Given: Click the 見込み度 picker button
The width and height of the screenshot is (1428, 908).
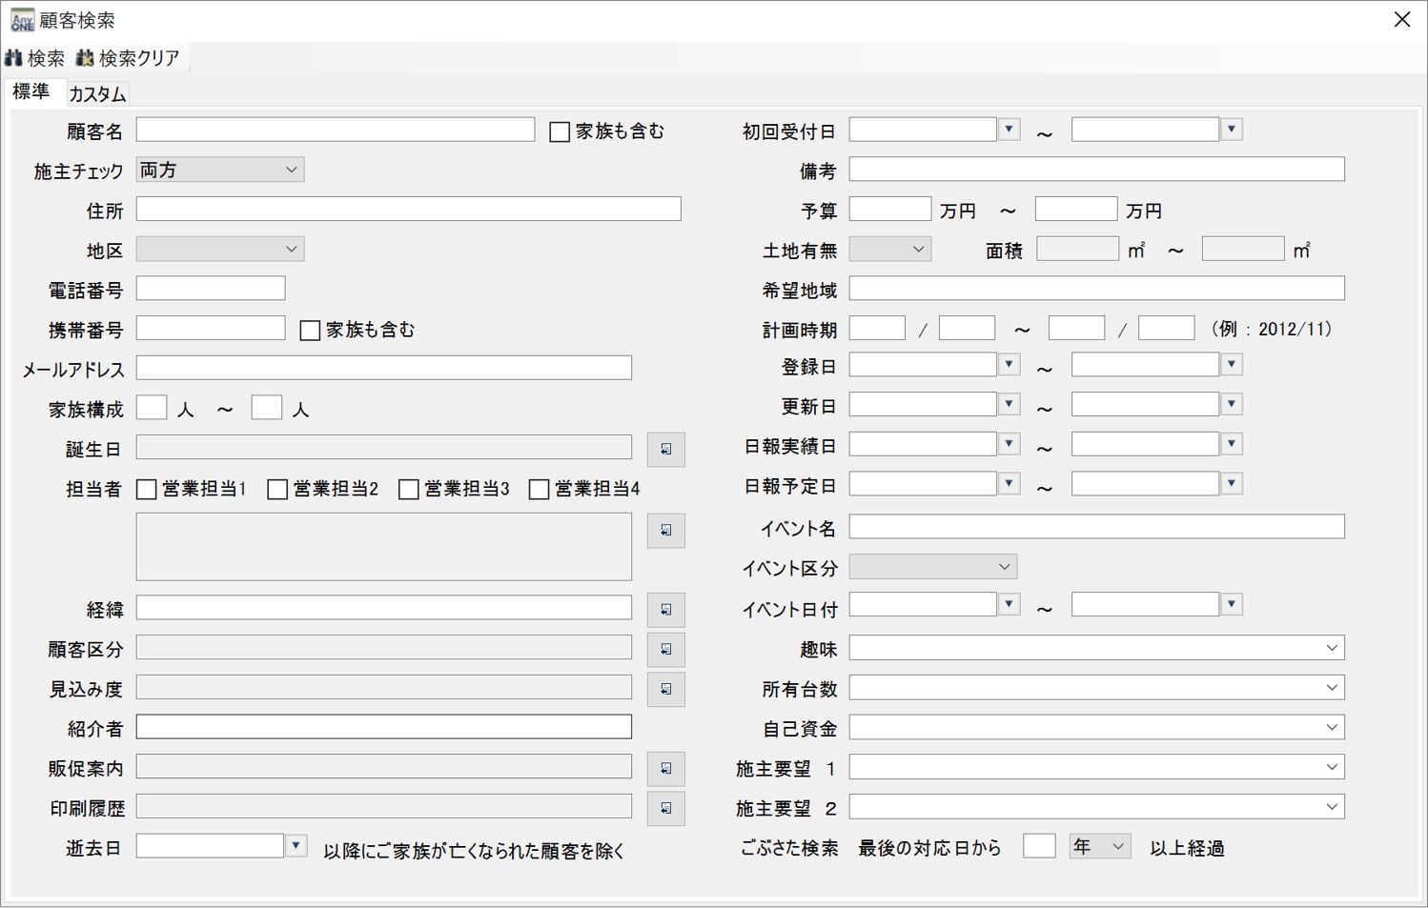Looking at the screenshot, I should [665, 689].
